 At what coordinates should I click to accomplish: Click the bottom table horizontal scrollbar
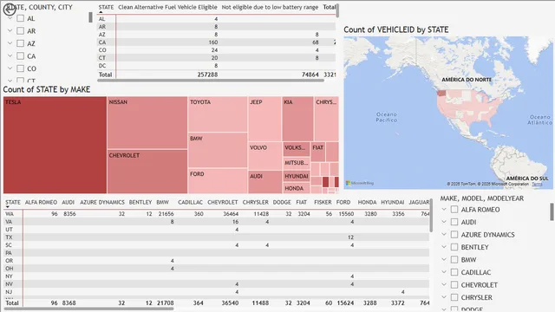88,309
